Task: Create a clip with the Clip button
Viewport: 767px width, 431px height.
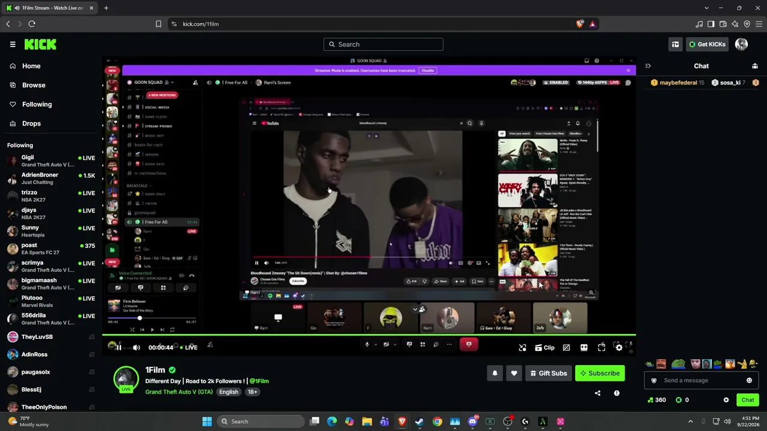Action: [545, 347]
